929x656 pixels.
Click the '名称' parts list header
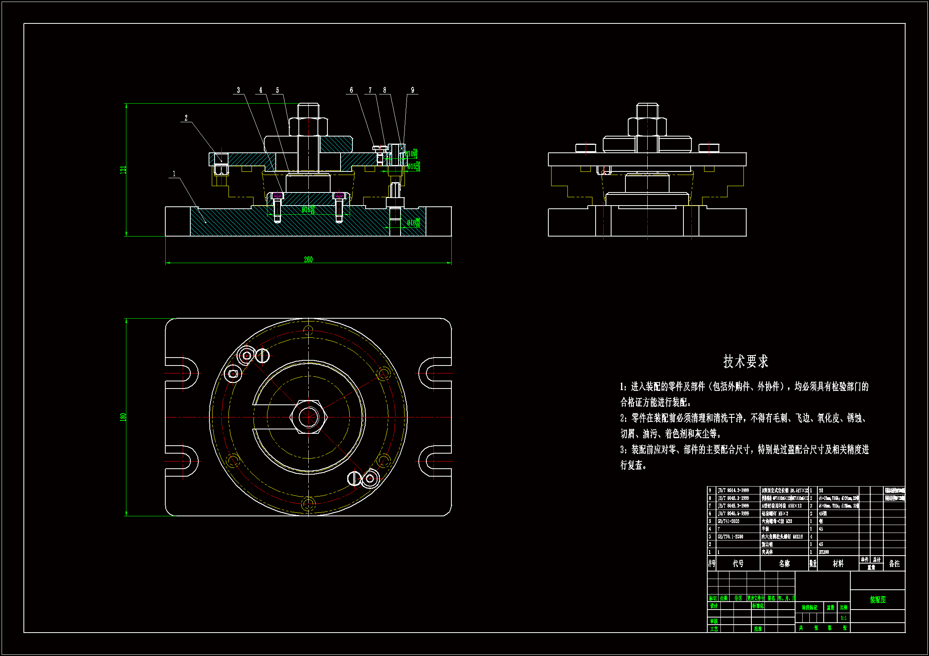point(784,564)
